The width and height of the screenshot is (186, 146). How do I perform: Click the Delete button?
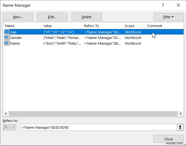click(x=87, y=17)
